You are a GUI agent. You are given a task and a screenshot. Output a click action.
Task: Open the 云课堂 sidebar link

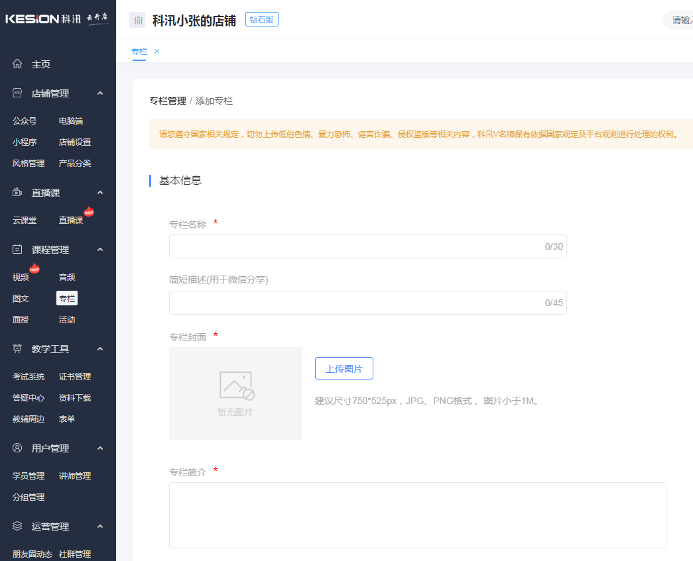click(25, 220)
